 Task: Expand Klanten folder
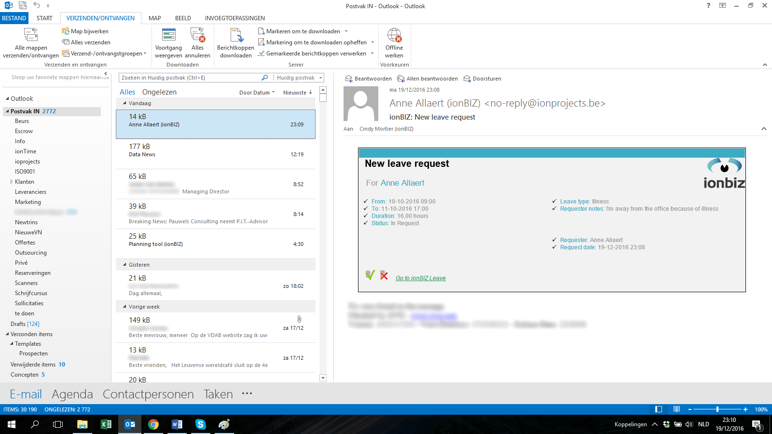pyautogui.click(x=12, y=182)
